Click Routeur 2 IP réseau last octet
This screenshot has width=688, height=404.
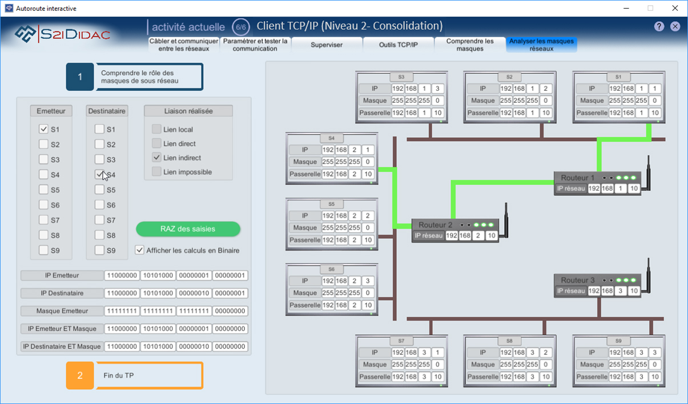click(492, 235)
